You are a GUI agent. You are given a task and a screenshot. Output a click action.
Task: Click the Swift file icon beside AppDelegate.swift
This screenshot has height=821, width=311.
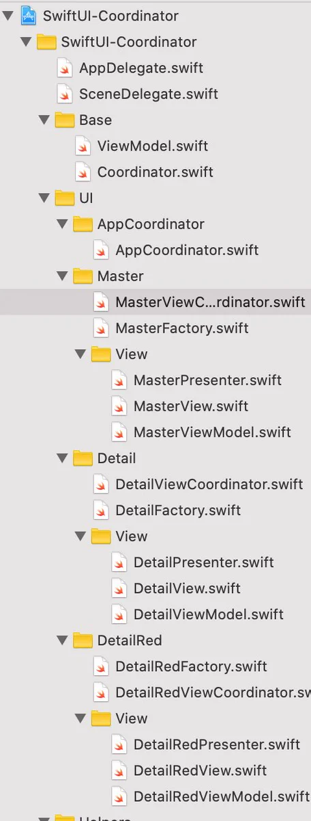pyautogui.click(x=65, y=68)
